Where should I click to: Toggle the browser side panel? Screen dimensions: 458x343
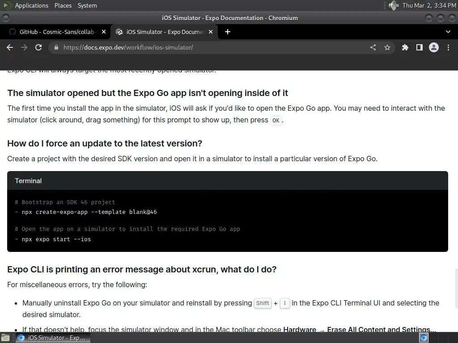[420, 47]
